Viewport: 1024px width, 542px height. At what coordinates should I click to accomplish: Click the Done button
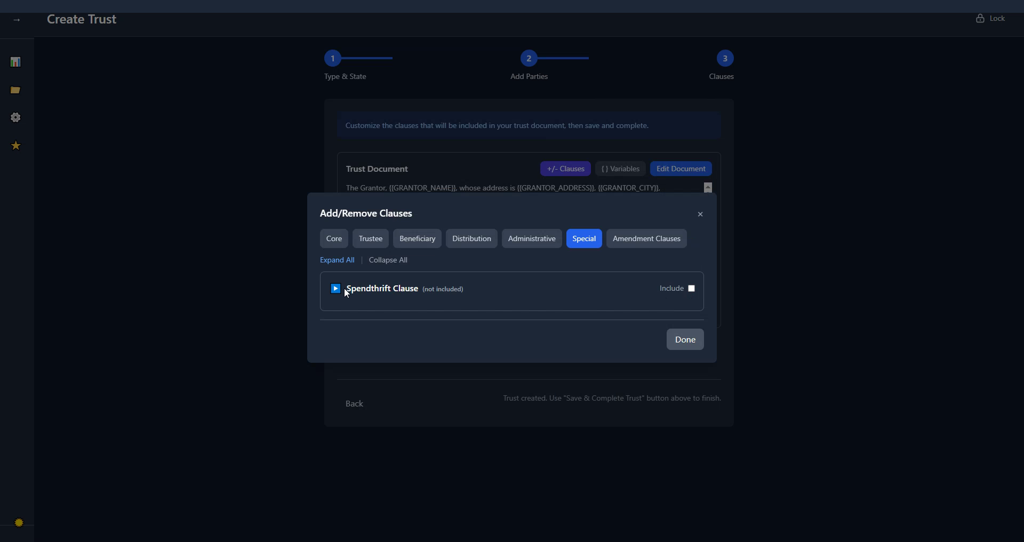pyautogui.click(x=685, y=339)
